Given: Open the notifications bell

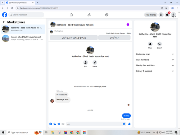Looking at the screenshot, I should (x=167, y=15).
